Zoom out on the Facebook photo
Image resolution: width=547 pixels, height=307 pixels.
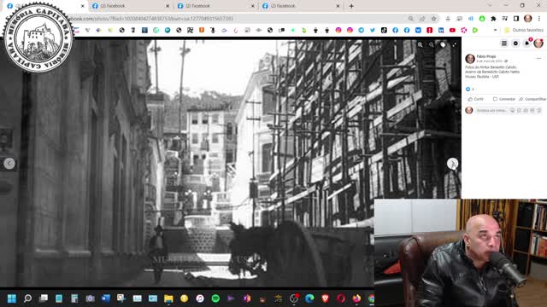click(x=432, y=44)
